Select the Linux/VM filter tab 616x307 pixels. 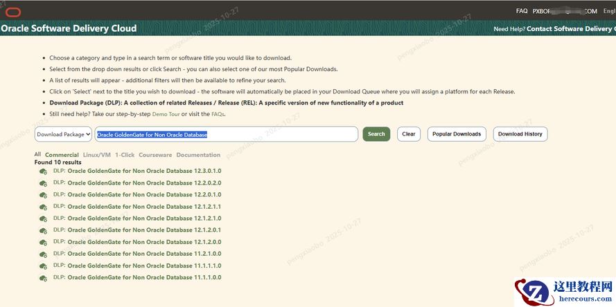pos(96,155)
